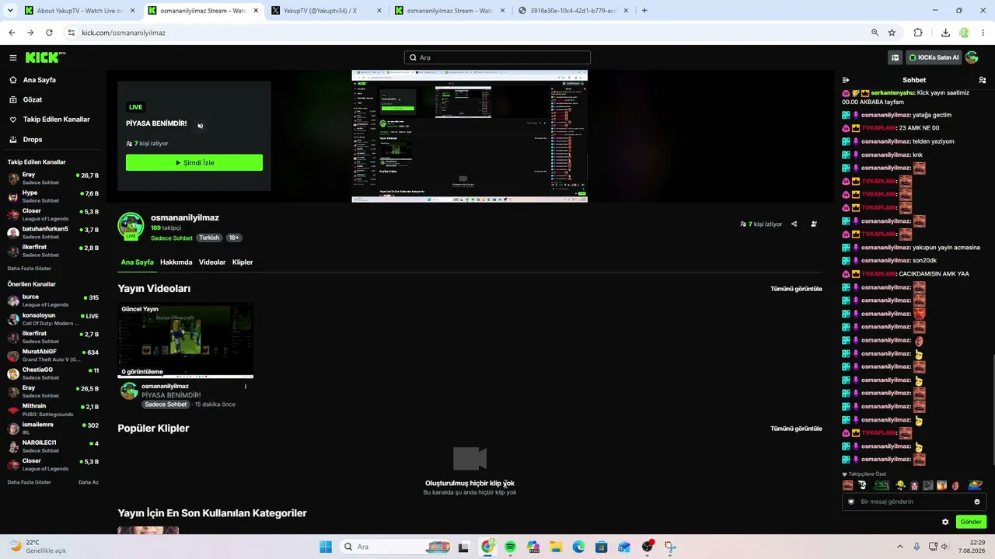Open Spotify from the taskbar
The width and height of the screenshot is (995, 559).
tap(510, 547)
